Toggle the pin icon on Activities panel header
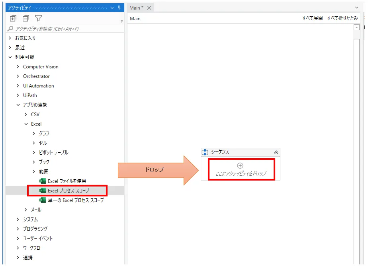 coord(119,8)
